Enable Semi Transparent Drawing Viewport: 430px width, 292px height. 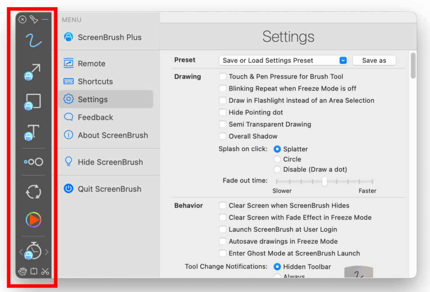[223, 124]
